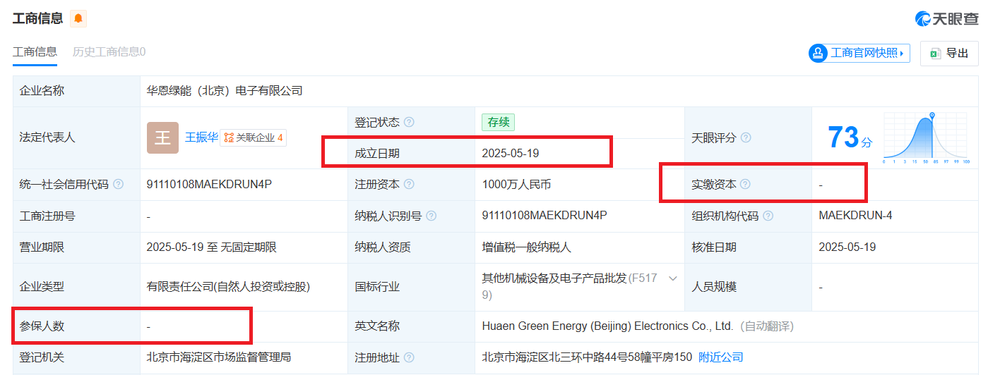988x375 pixels.
Task: Click the 英文名称 label
Action: [x=377, y=326]
